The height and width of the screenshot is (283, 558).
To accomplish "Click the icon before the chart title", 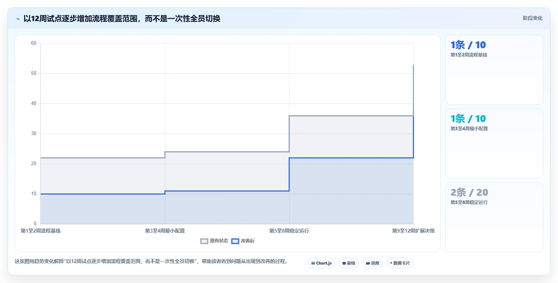I will coord(18,18).
